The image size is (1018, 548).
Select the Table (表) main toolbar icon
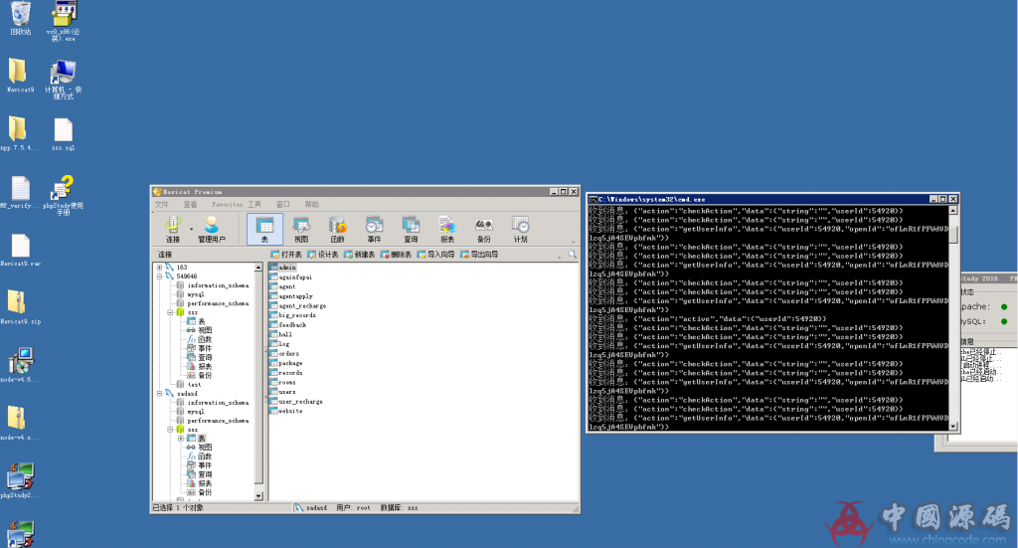click(264, 229)
